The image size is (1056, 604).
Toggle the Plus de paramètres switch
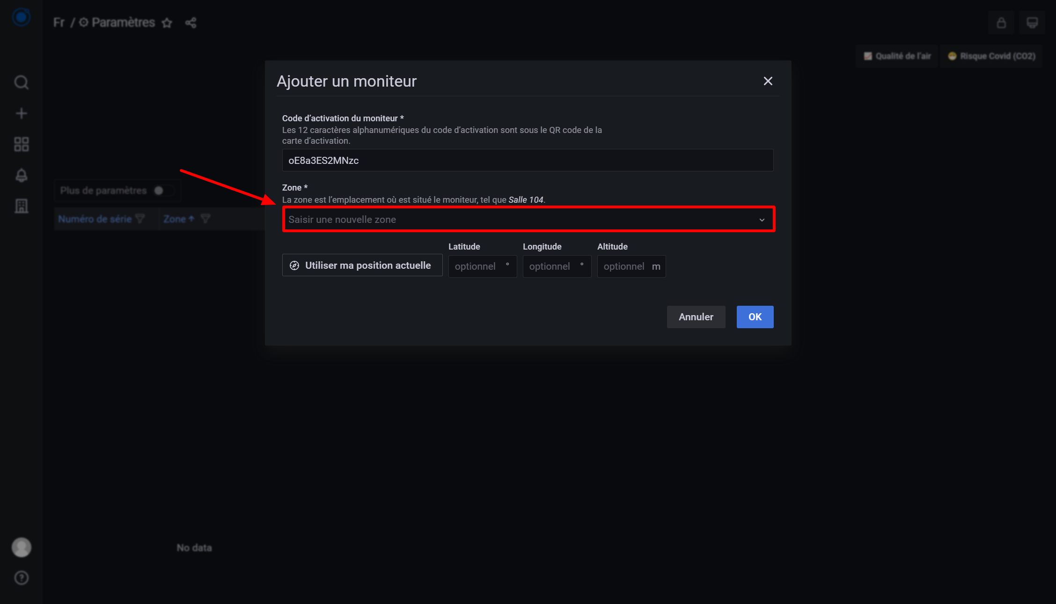[164, 191]
